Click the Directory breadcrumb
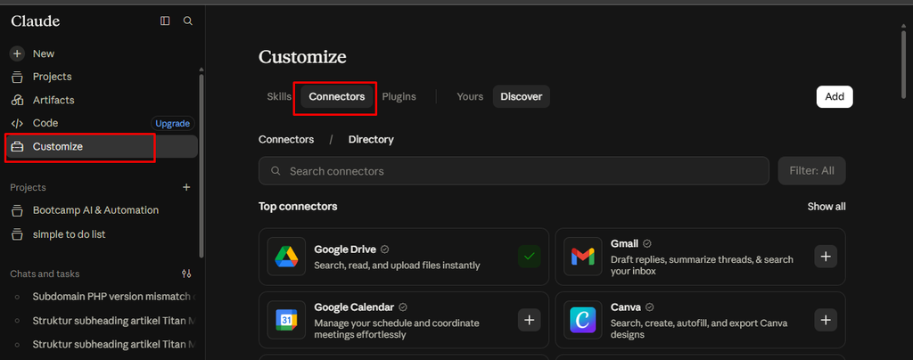The width and height of the screenshot is (913, 360). click(371, 140)
